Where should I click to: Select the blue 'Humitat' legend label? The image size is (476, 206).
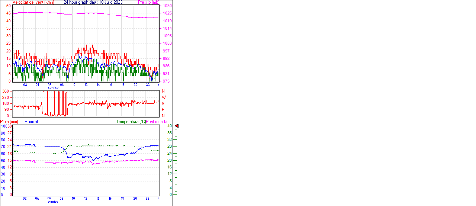pyautogui.click(x=31, y=122)
